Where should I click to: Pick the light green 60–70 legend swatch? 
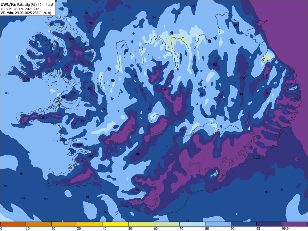(167, 224)
